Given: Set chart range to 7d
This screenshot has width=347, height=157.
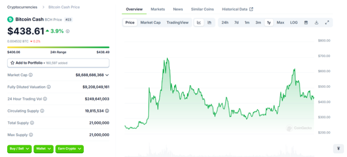Looking at the screenshot, I should (x=236, y=23).
